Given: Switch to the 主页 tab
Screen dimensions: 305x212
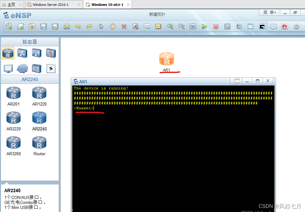Looking at the screenshot, I should (x=11, y=5).
